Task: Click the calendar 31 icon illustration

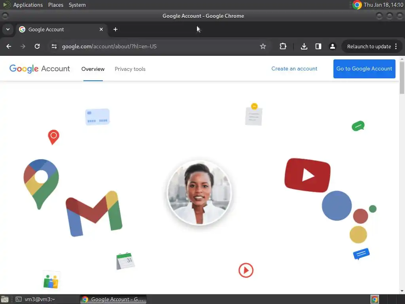Action: [x=125, y=261]
